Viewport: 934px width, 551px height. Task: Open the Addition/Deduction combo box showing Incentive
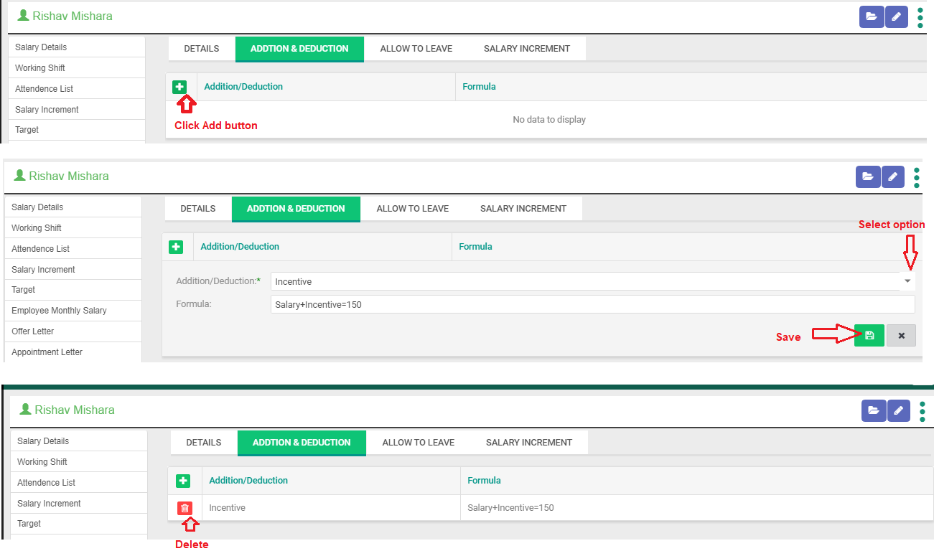[x=585, y=282]
